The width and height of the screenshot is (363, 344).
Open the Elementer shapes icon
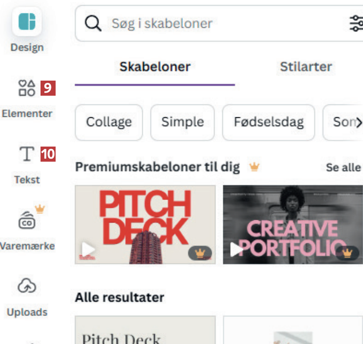coord(27,88)
